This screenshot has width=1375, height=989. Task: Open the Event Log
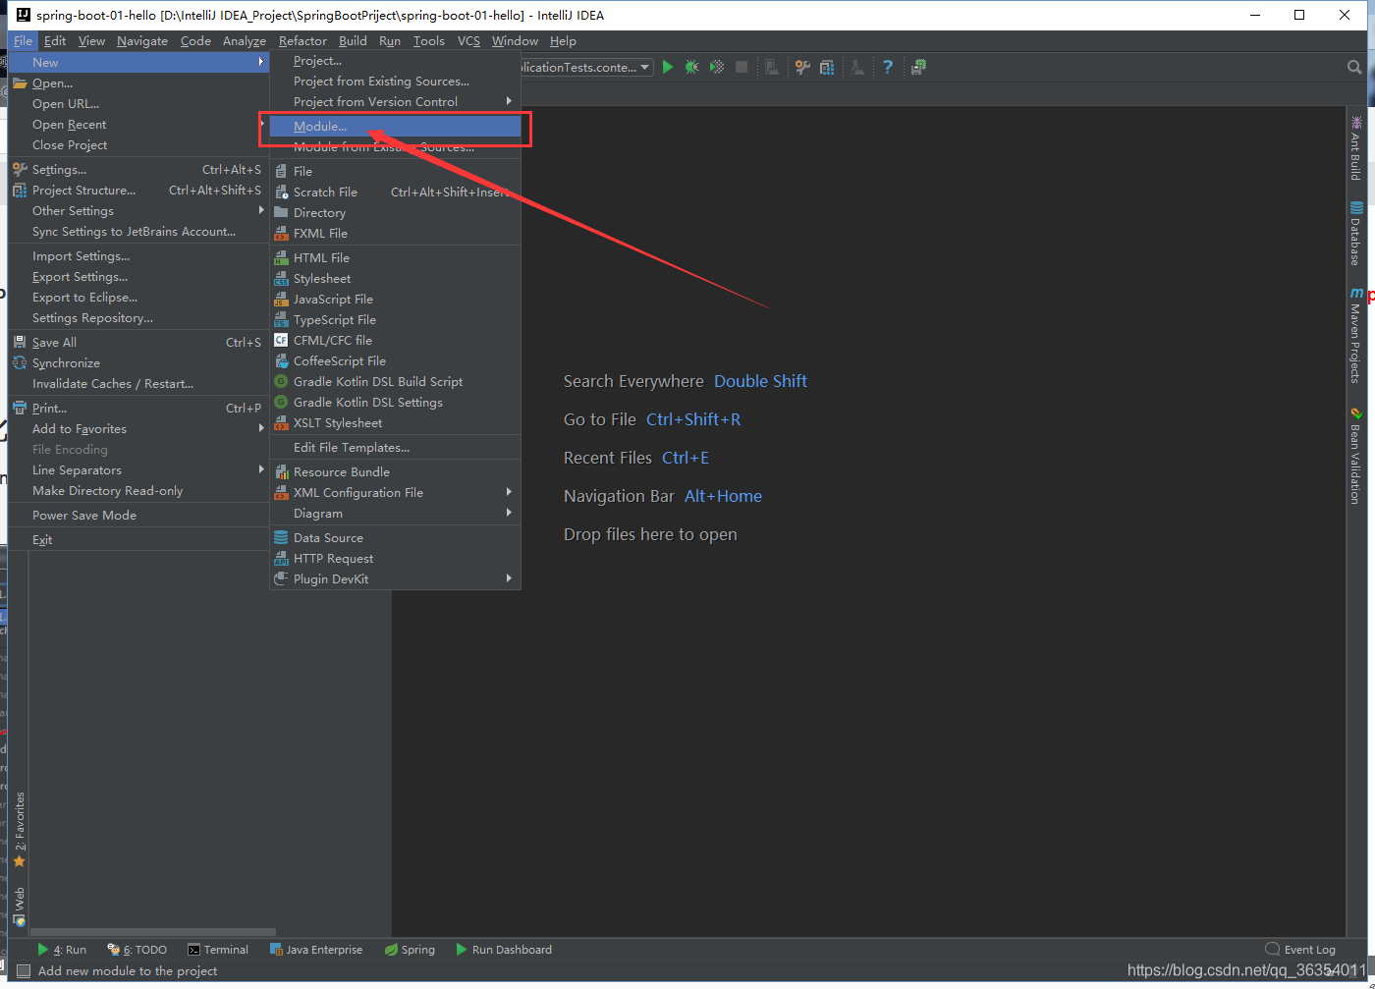pos(1300,950)
